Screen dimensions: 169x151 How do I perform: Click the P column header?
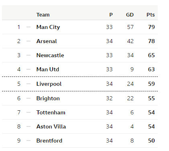coord(111,15)
